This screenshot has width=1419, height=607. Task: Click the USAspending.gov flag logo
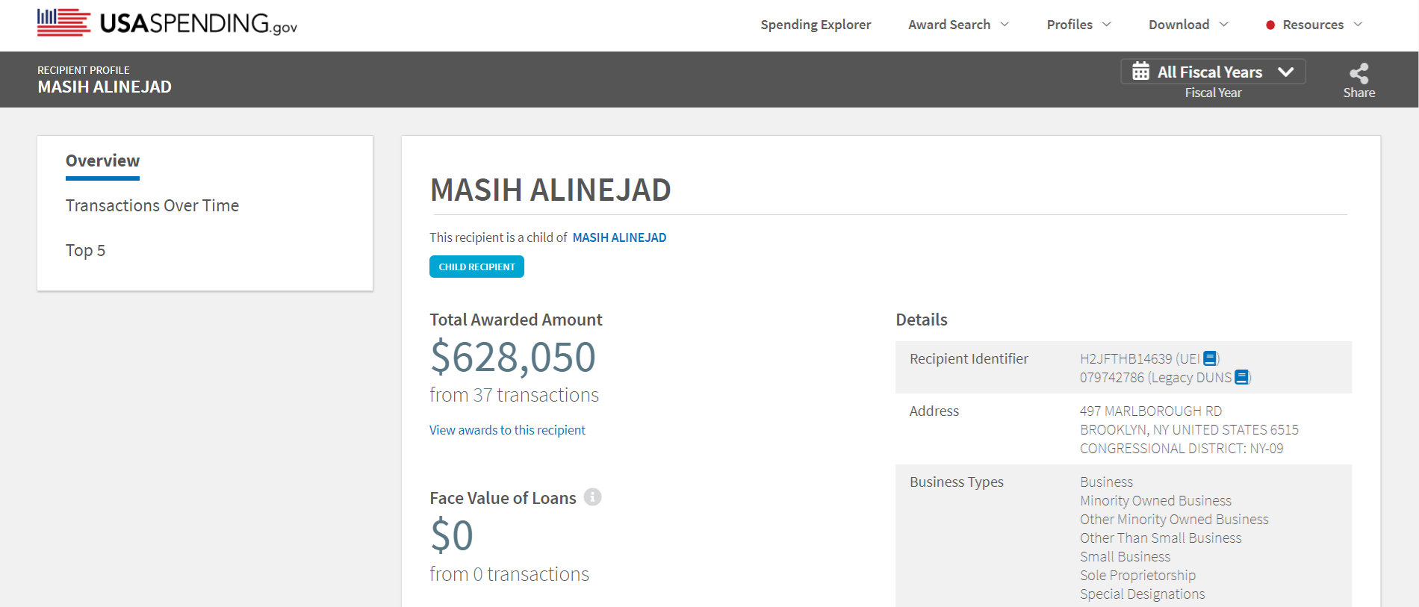[x=63, y=22]
